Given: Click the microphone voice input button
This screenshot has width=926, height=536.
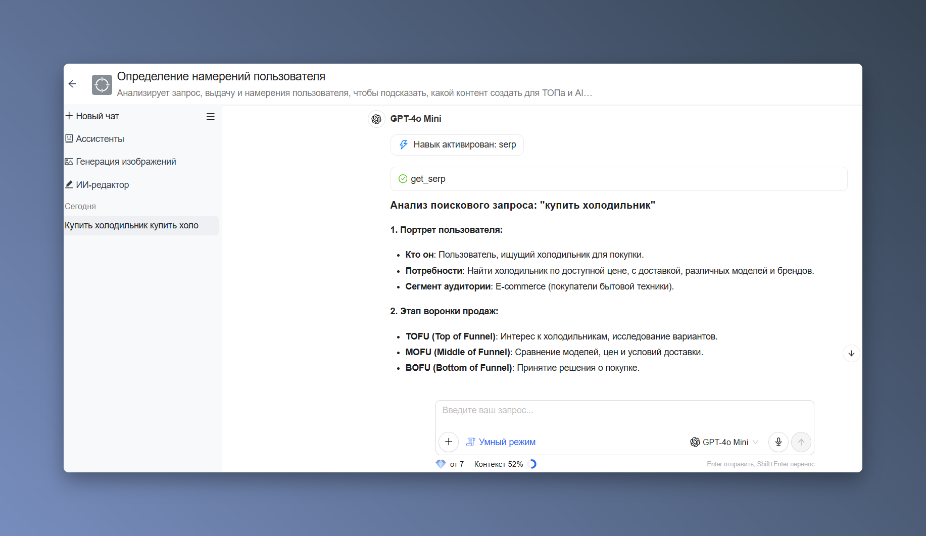Looking at the screenshot, I should click(778, 442).
